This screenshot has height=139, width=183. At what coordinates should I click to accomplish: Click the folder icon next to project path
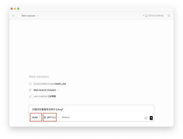[30, 84]
